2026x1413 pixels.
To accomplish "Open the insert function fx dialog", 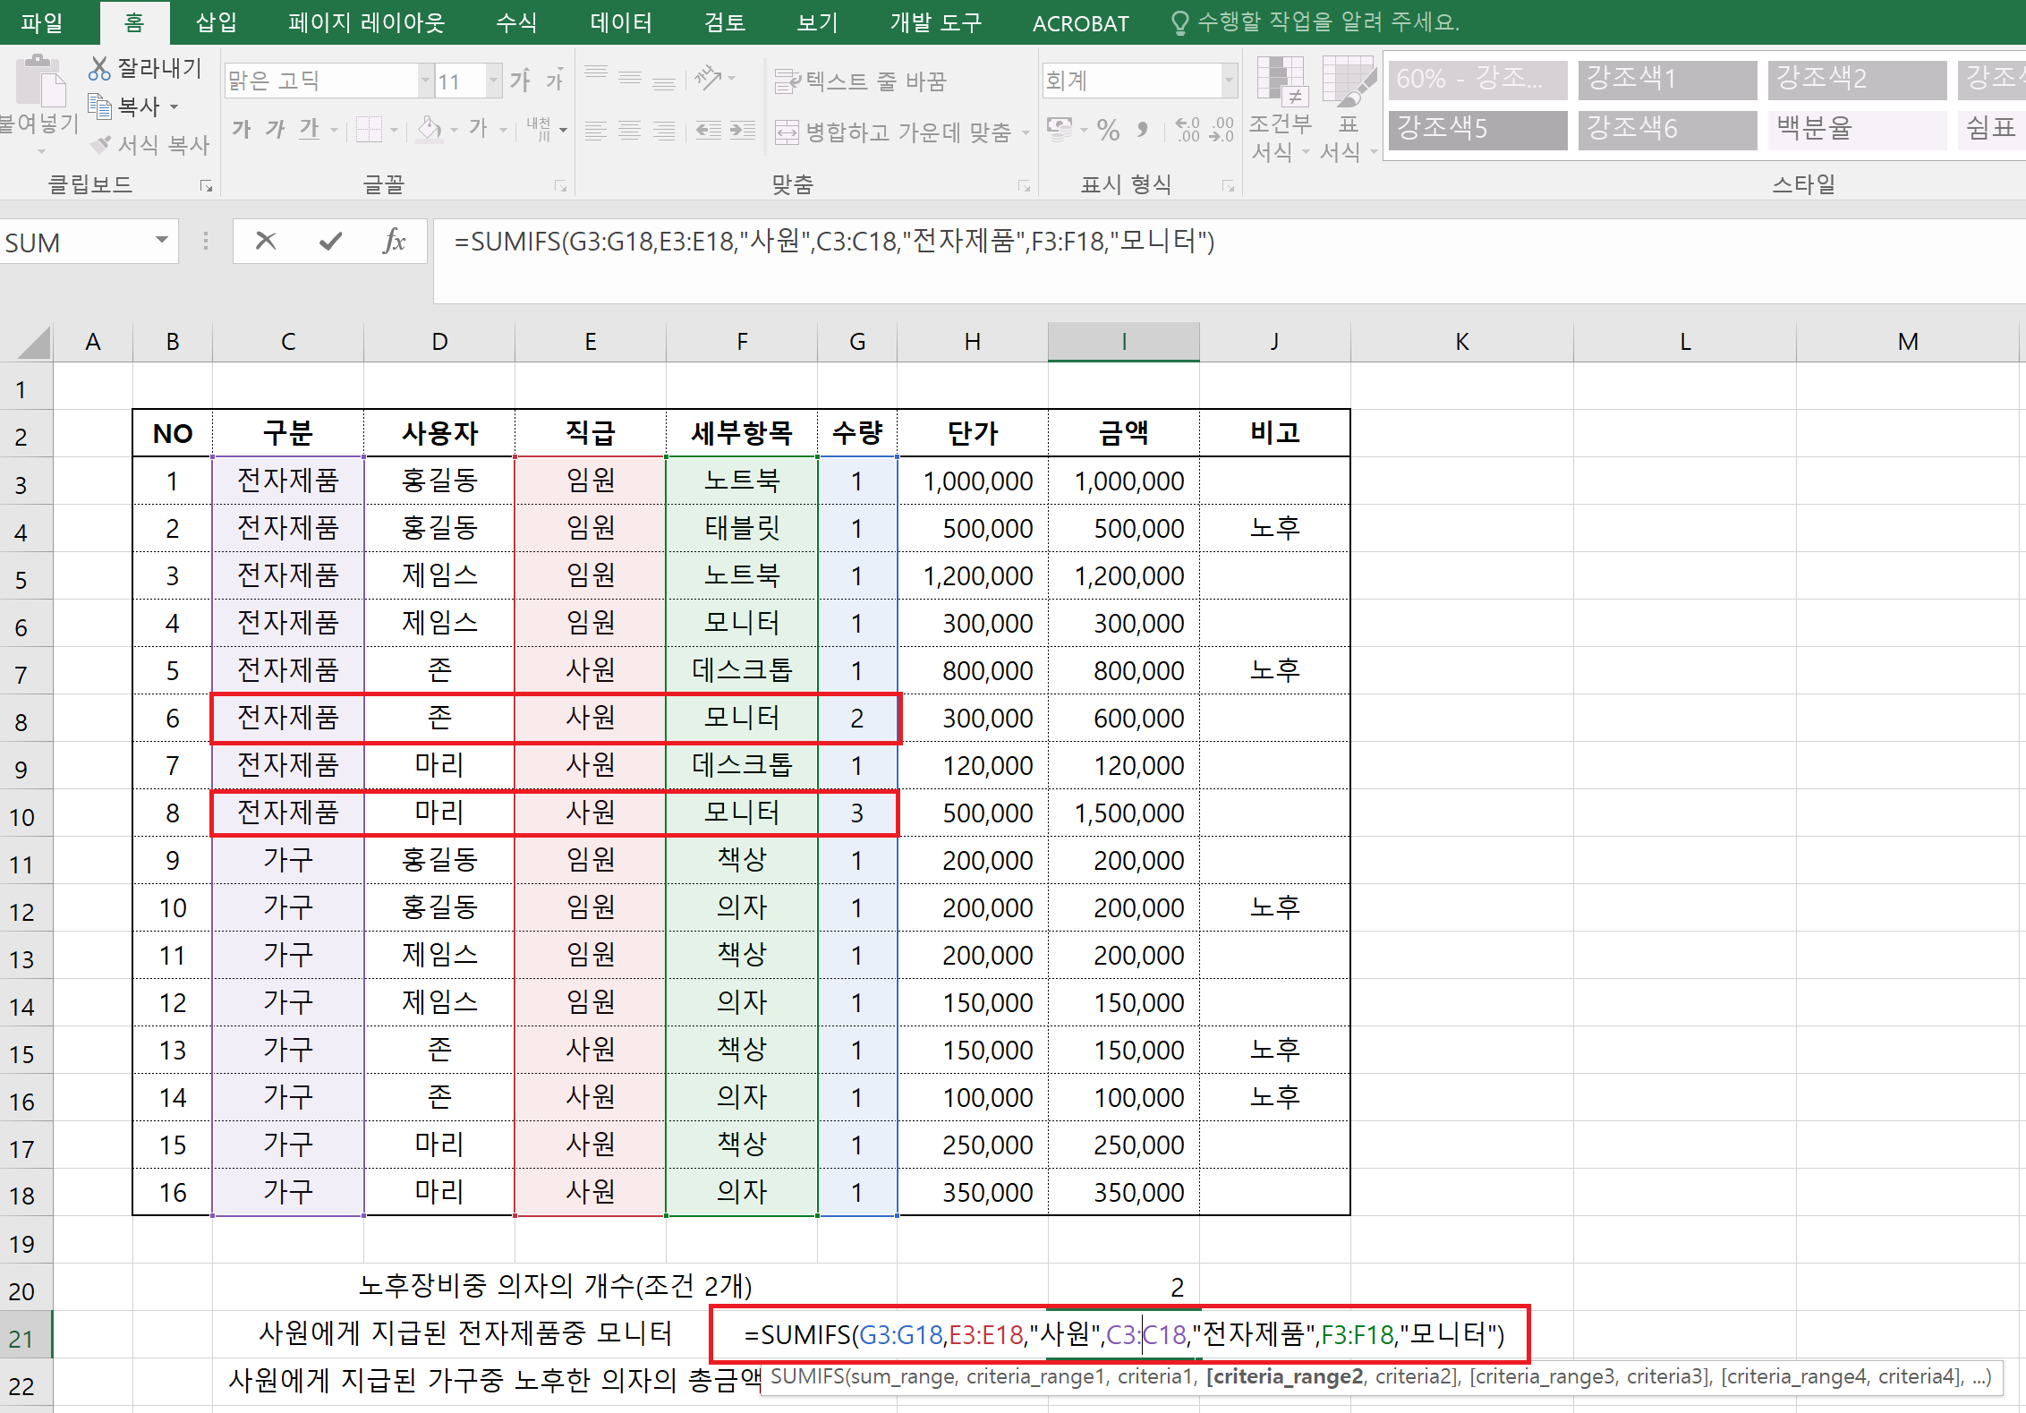I will point(394,241).
